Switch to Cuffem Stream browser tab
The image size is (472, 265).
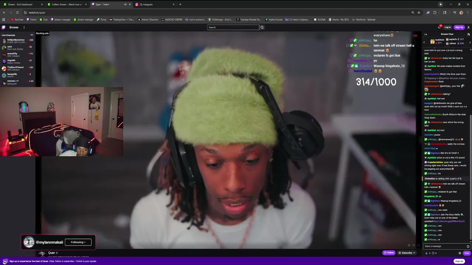66,4
